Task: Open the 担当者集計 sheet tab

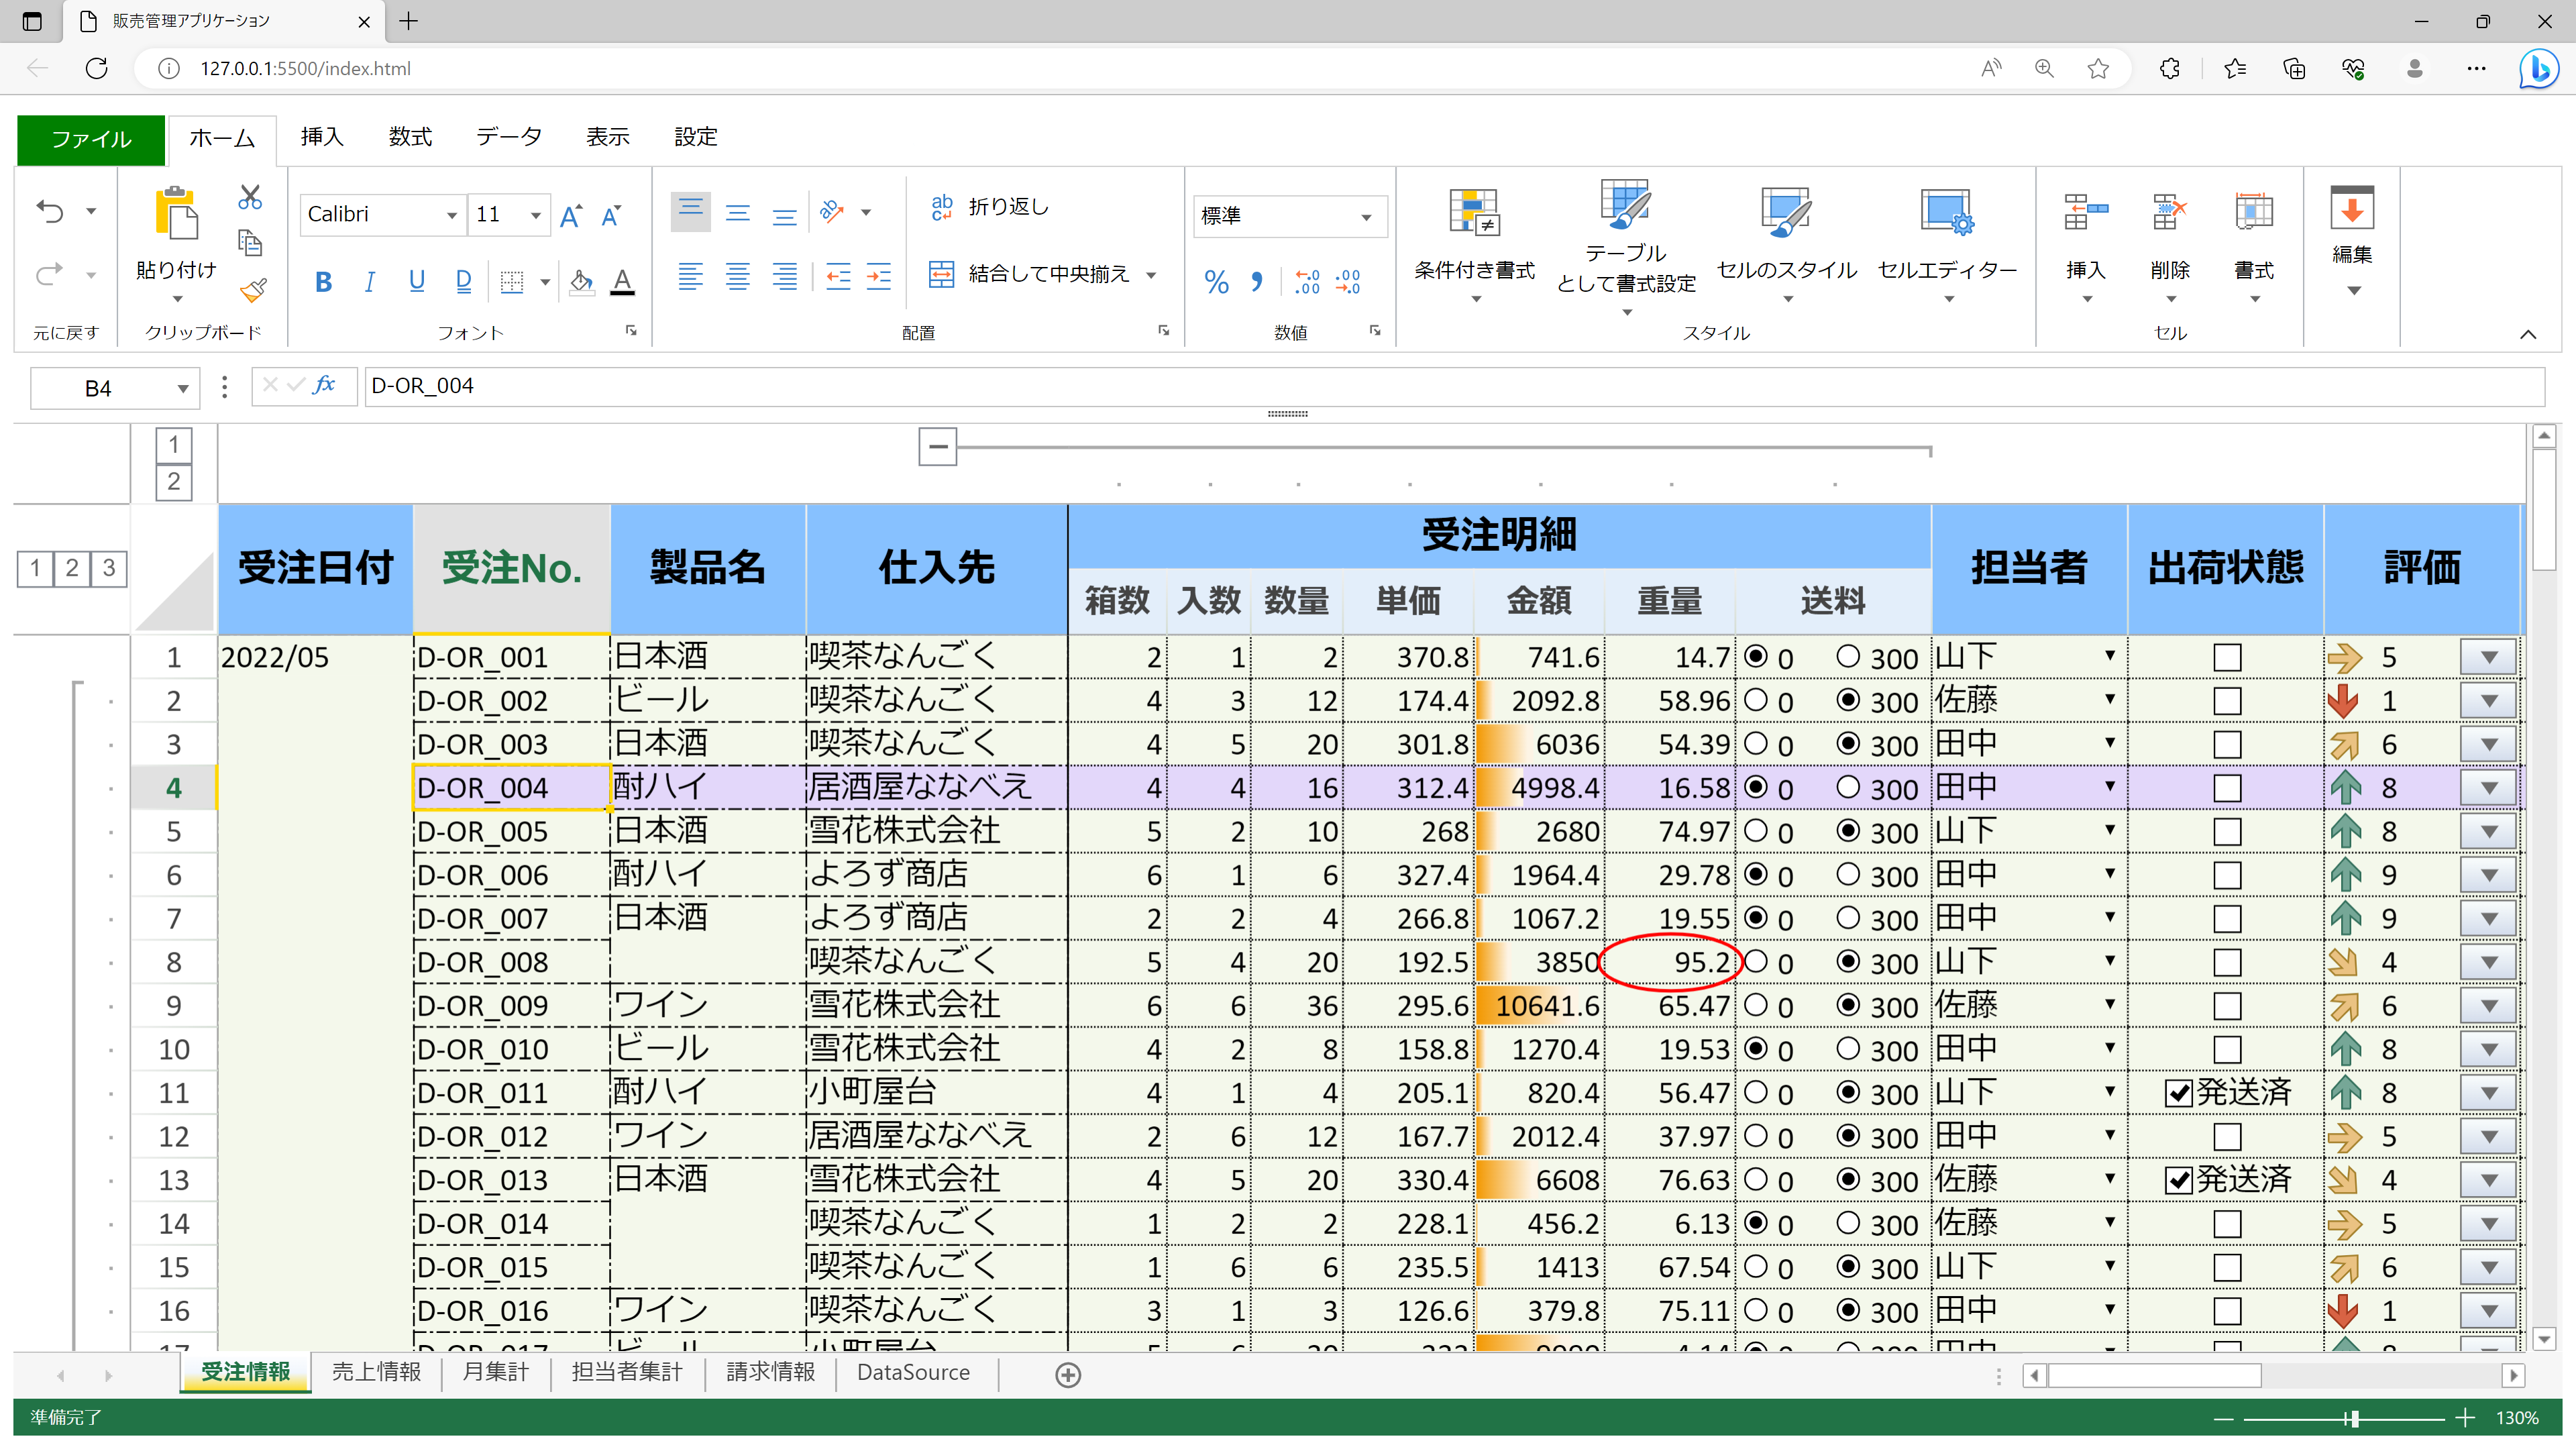Action: coord(627,1372)
